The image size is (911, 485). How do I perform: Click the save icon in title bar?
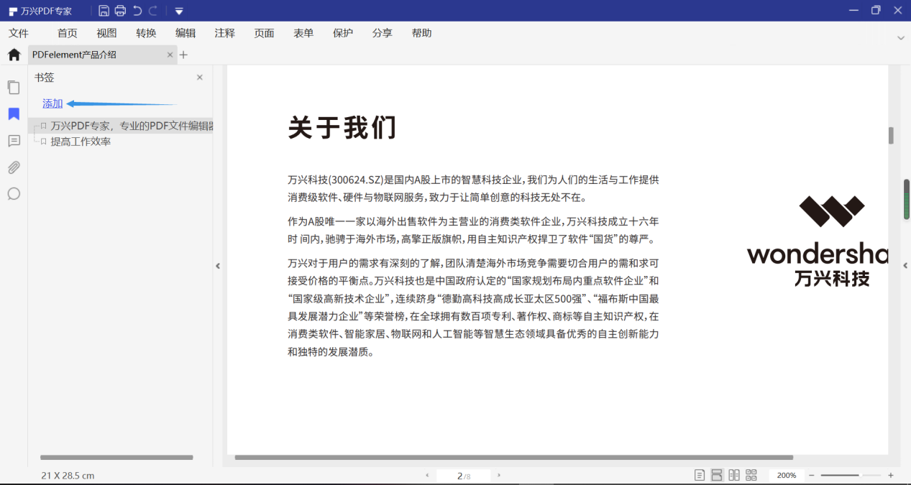[104, 11]
